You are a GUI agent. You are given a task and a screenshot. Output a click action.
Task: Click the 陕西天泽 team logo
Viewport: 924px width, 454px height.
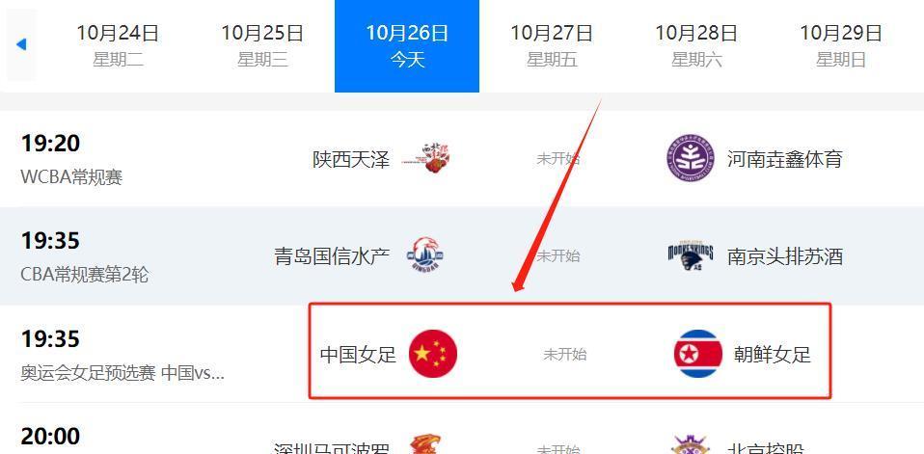432,158
